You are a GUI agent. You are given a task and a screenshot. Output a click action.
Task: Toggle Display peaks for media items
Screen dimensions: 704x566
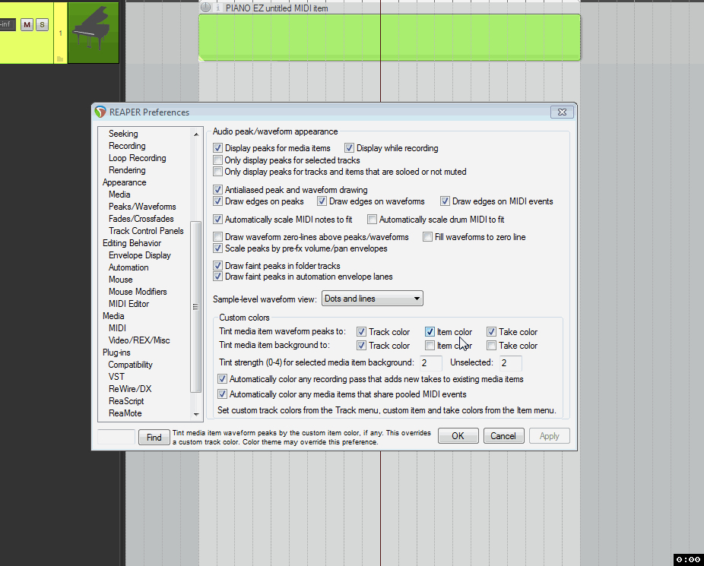coord(217,148)
